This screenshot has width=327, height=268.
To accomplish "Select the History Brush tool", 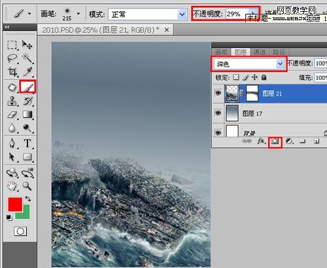I will point(27,101).
